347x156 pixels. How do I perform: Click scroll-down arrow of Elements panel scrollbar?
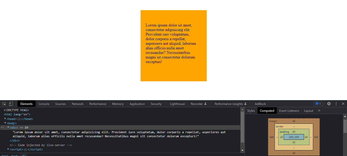click(x=242, y=150)
